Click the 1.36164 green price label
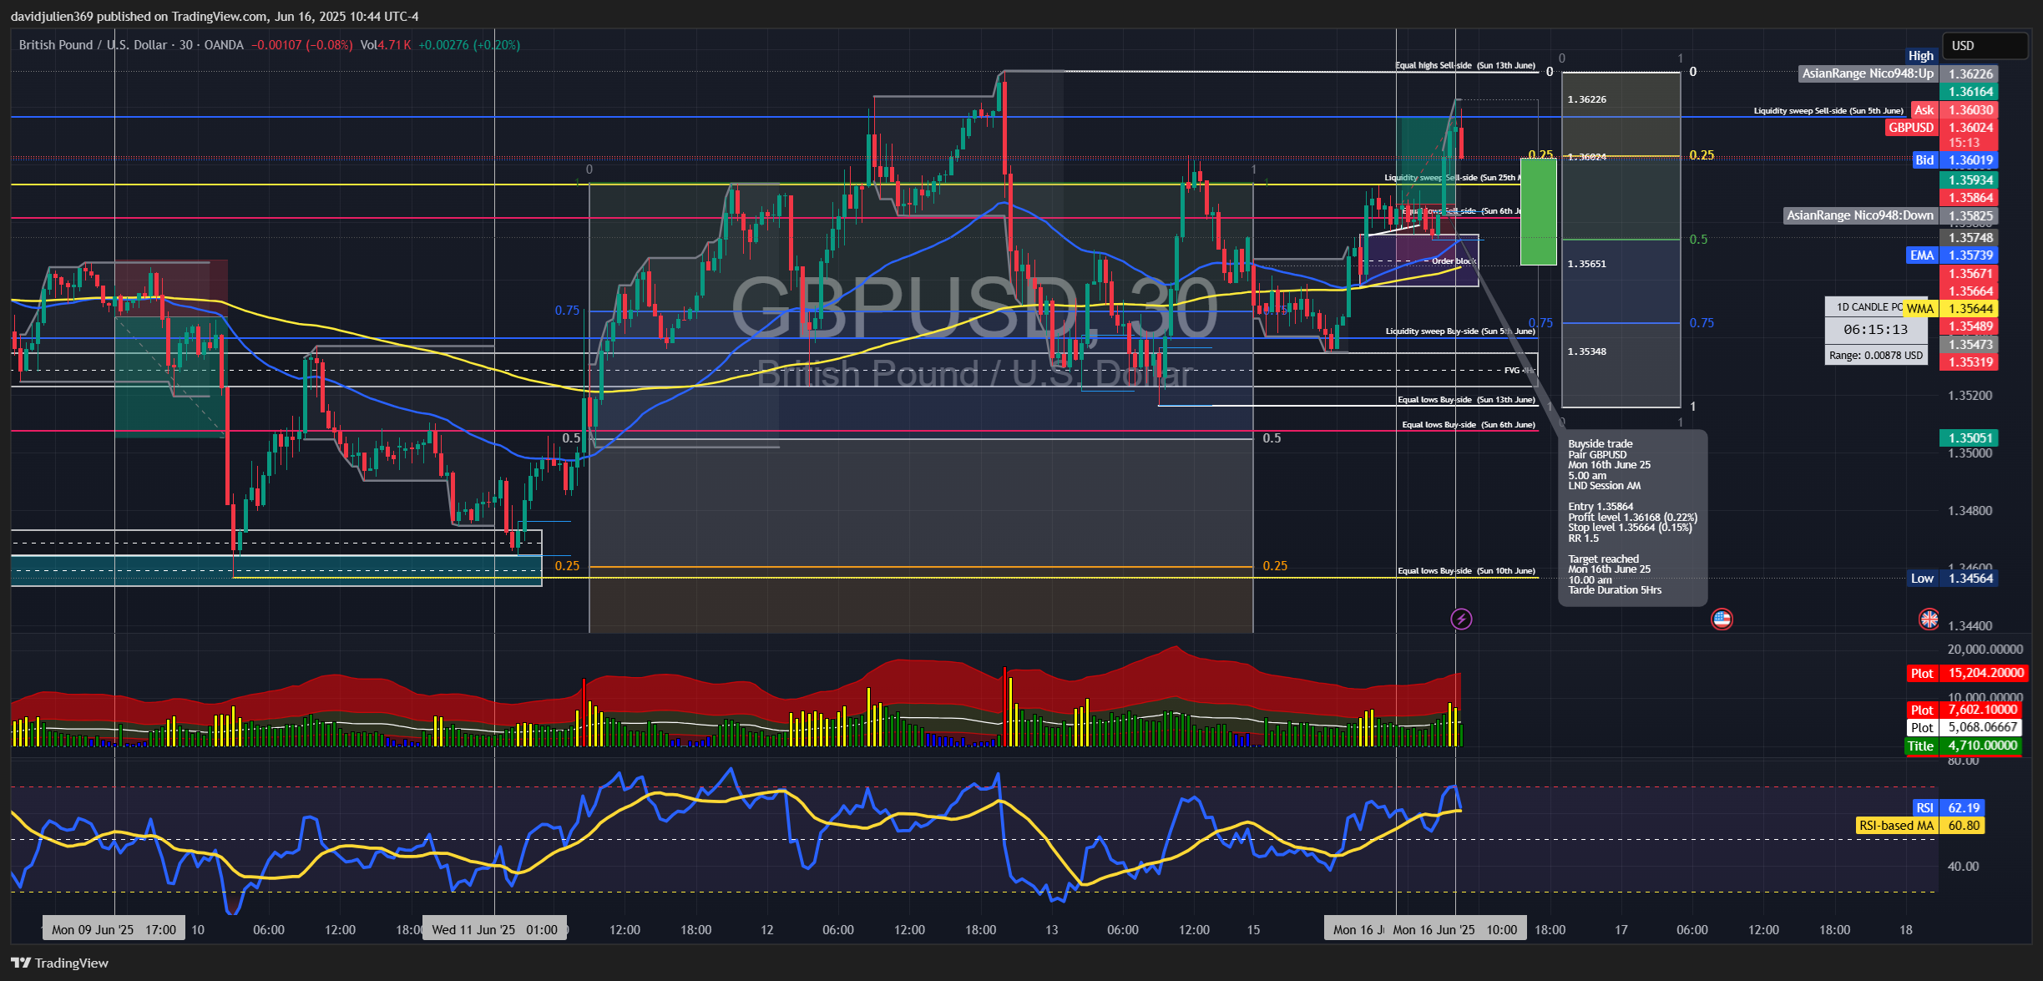The width and height of the screenshot is (2043, 981). point(1970,92)
